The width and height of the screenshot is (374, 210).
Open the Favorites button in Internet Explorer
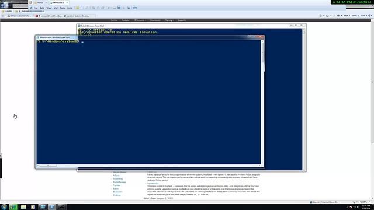pyautogui.click(x=6, y=11)
